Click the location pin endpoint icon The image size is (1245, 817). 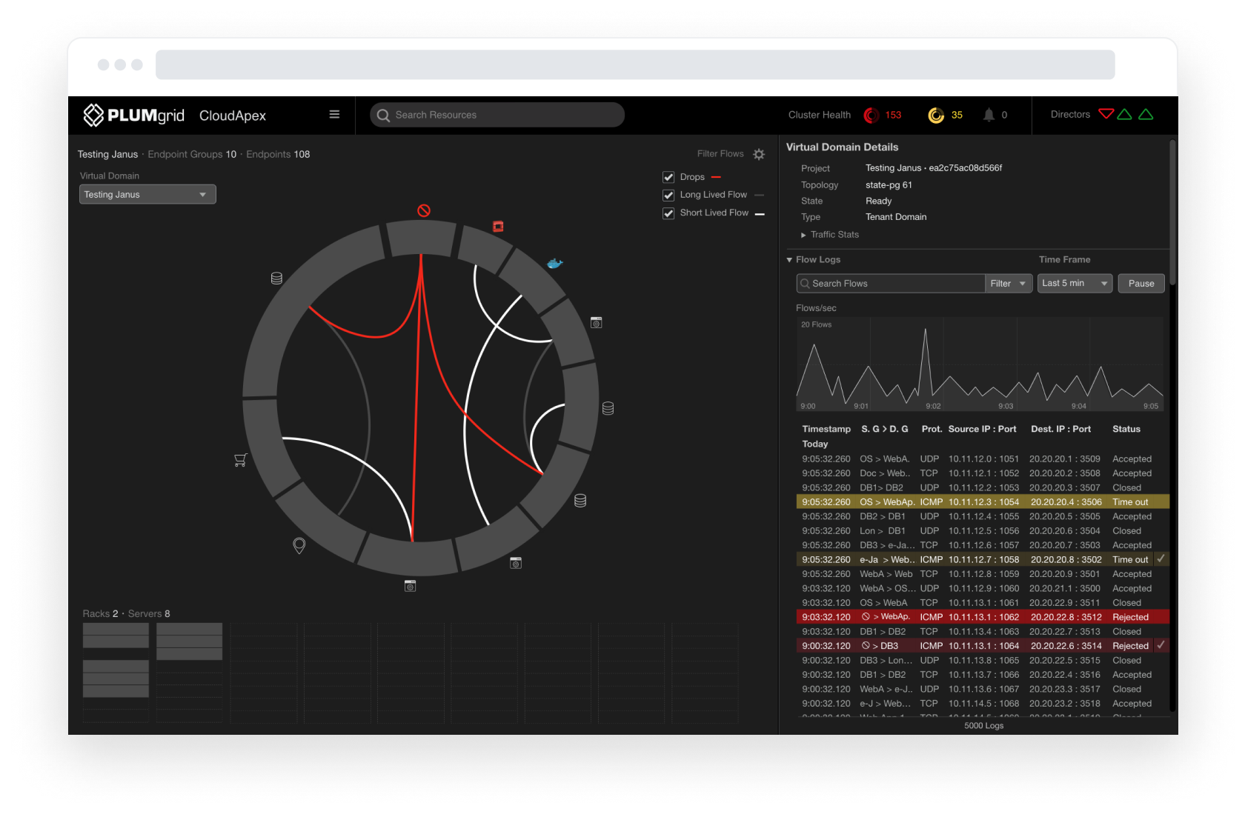pyautogui.click(x=299, y=546)
